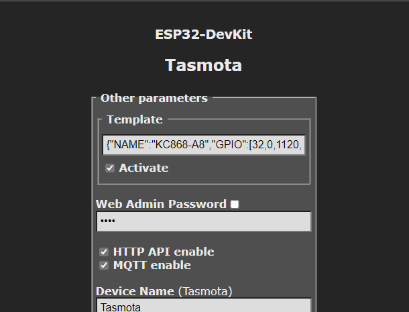Click the ESP32-DevKit page heading
The image size is (409, 312).
pos(204,35)
